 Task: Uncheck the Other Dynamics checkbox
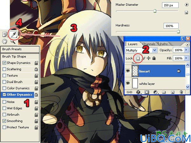pos(4,95)
